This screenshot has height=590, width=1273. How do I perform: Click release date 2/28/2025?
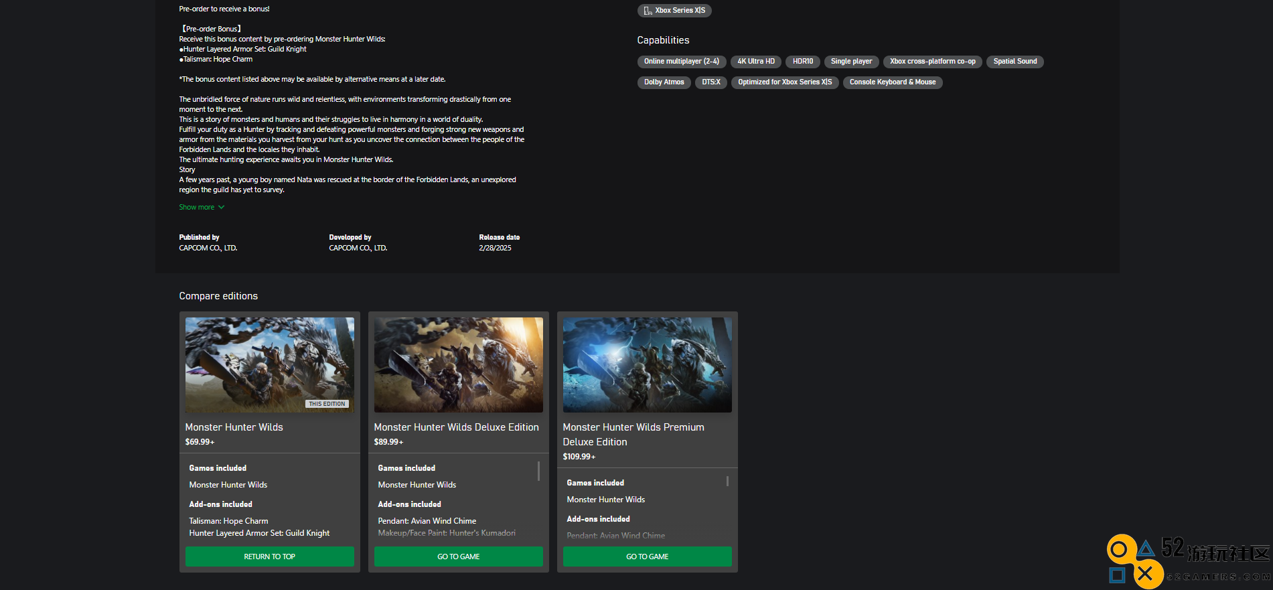coord(495,248)
